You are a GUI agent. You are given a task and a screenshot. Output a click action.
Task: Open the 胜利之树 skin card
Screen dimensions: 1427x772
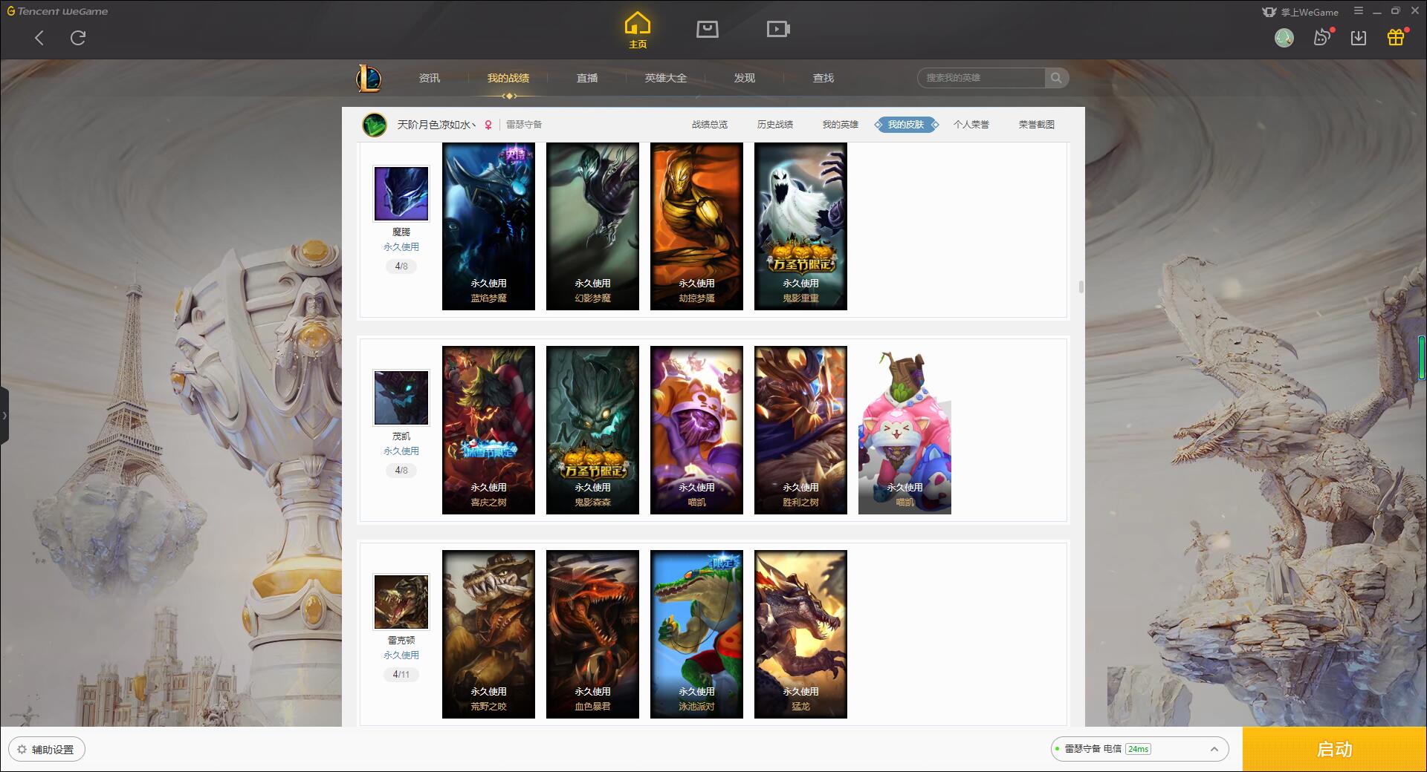[800, 431]
